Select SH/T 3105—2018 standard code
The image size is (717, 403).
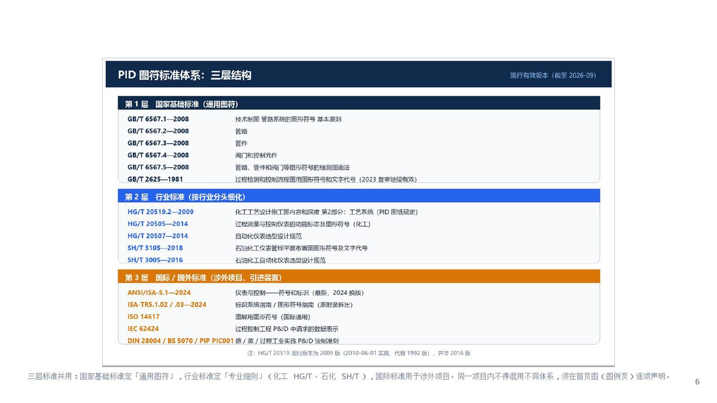pyautogui.click(x=155, y=248)
